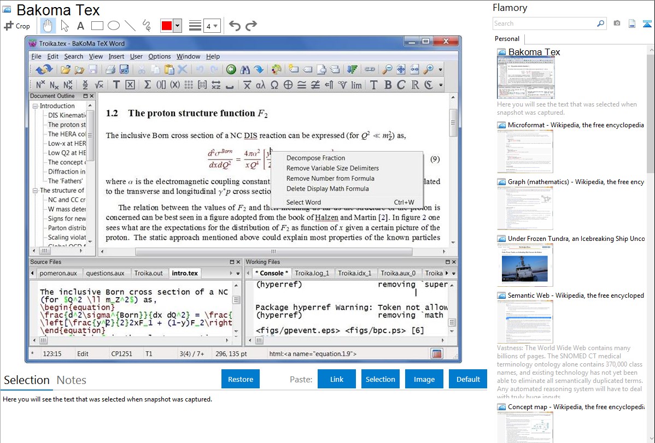
Task: Select 'NC and CC cr' outline item
Action: coord(66,199)
